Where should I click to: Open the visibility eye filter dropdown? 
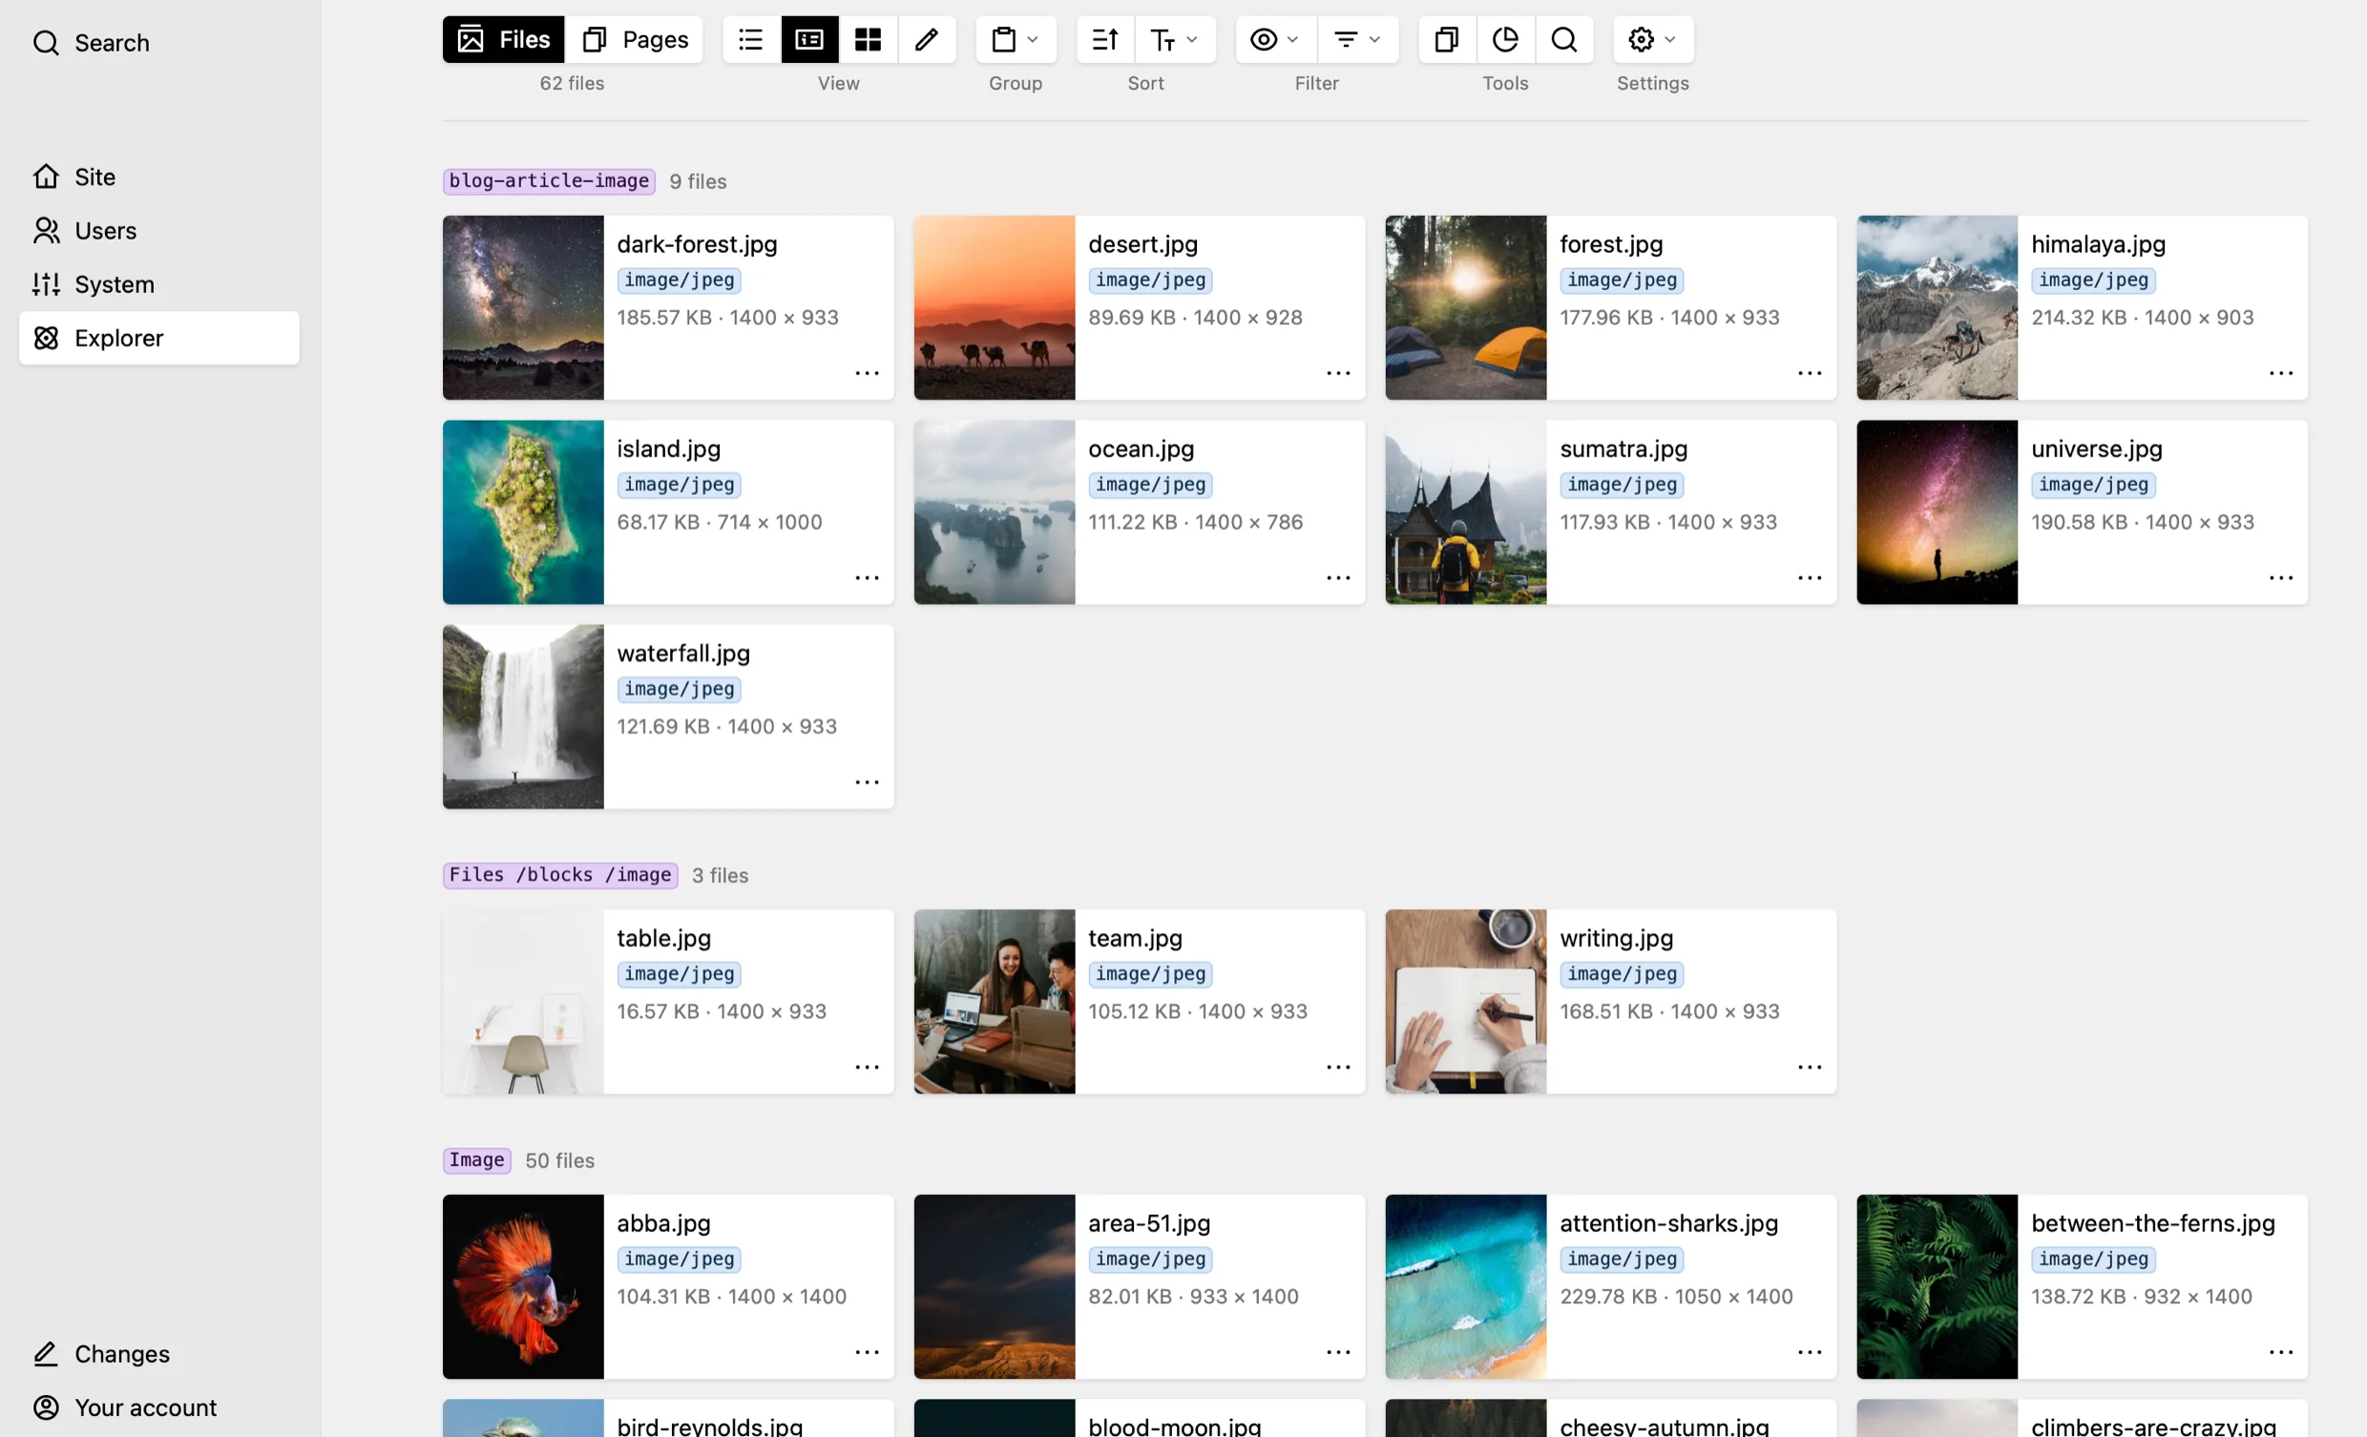(x=1275, y=39)
